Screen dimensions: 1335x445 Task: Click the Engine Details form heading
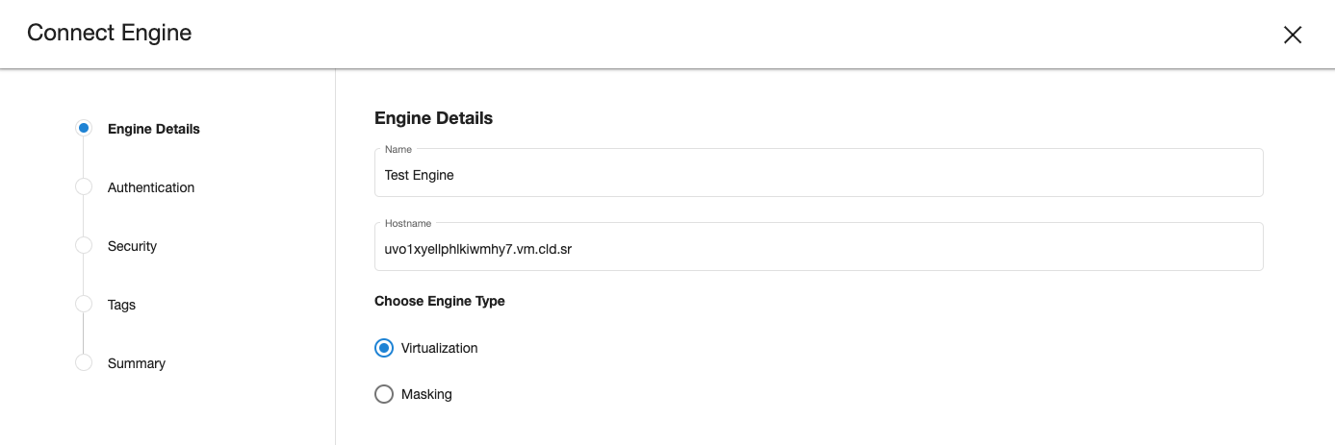click(433, 118)
